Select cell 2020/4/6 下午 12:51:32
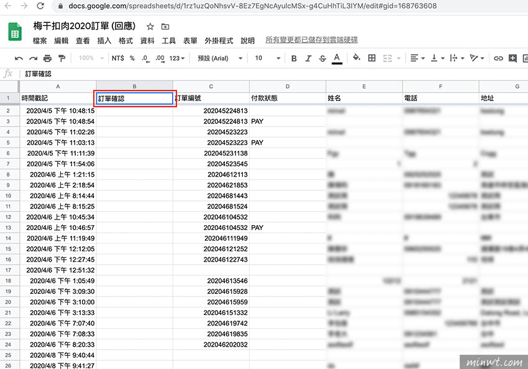 [x=58, y=270]
